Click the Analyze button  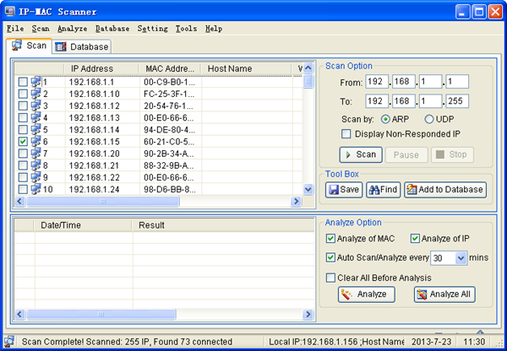pyautogui.click(x=367, y=294)
